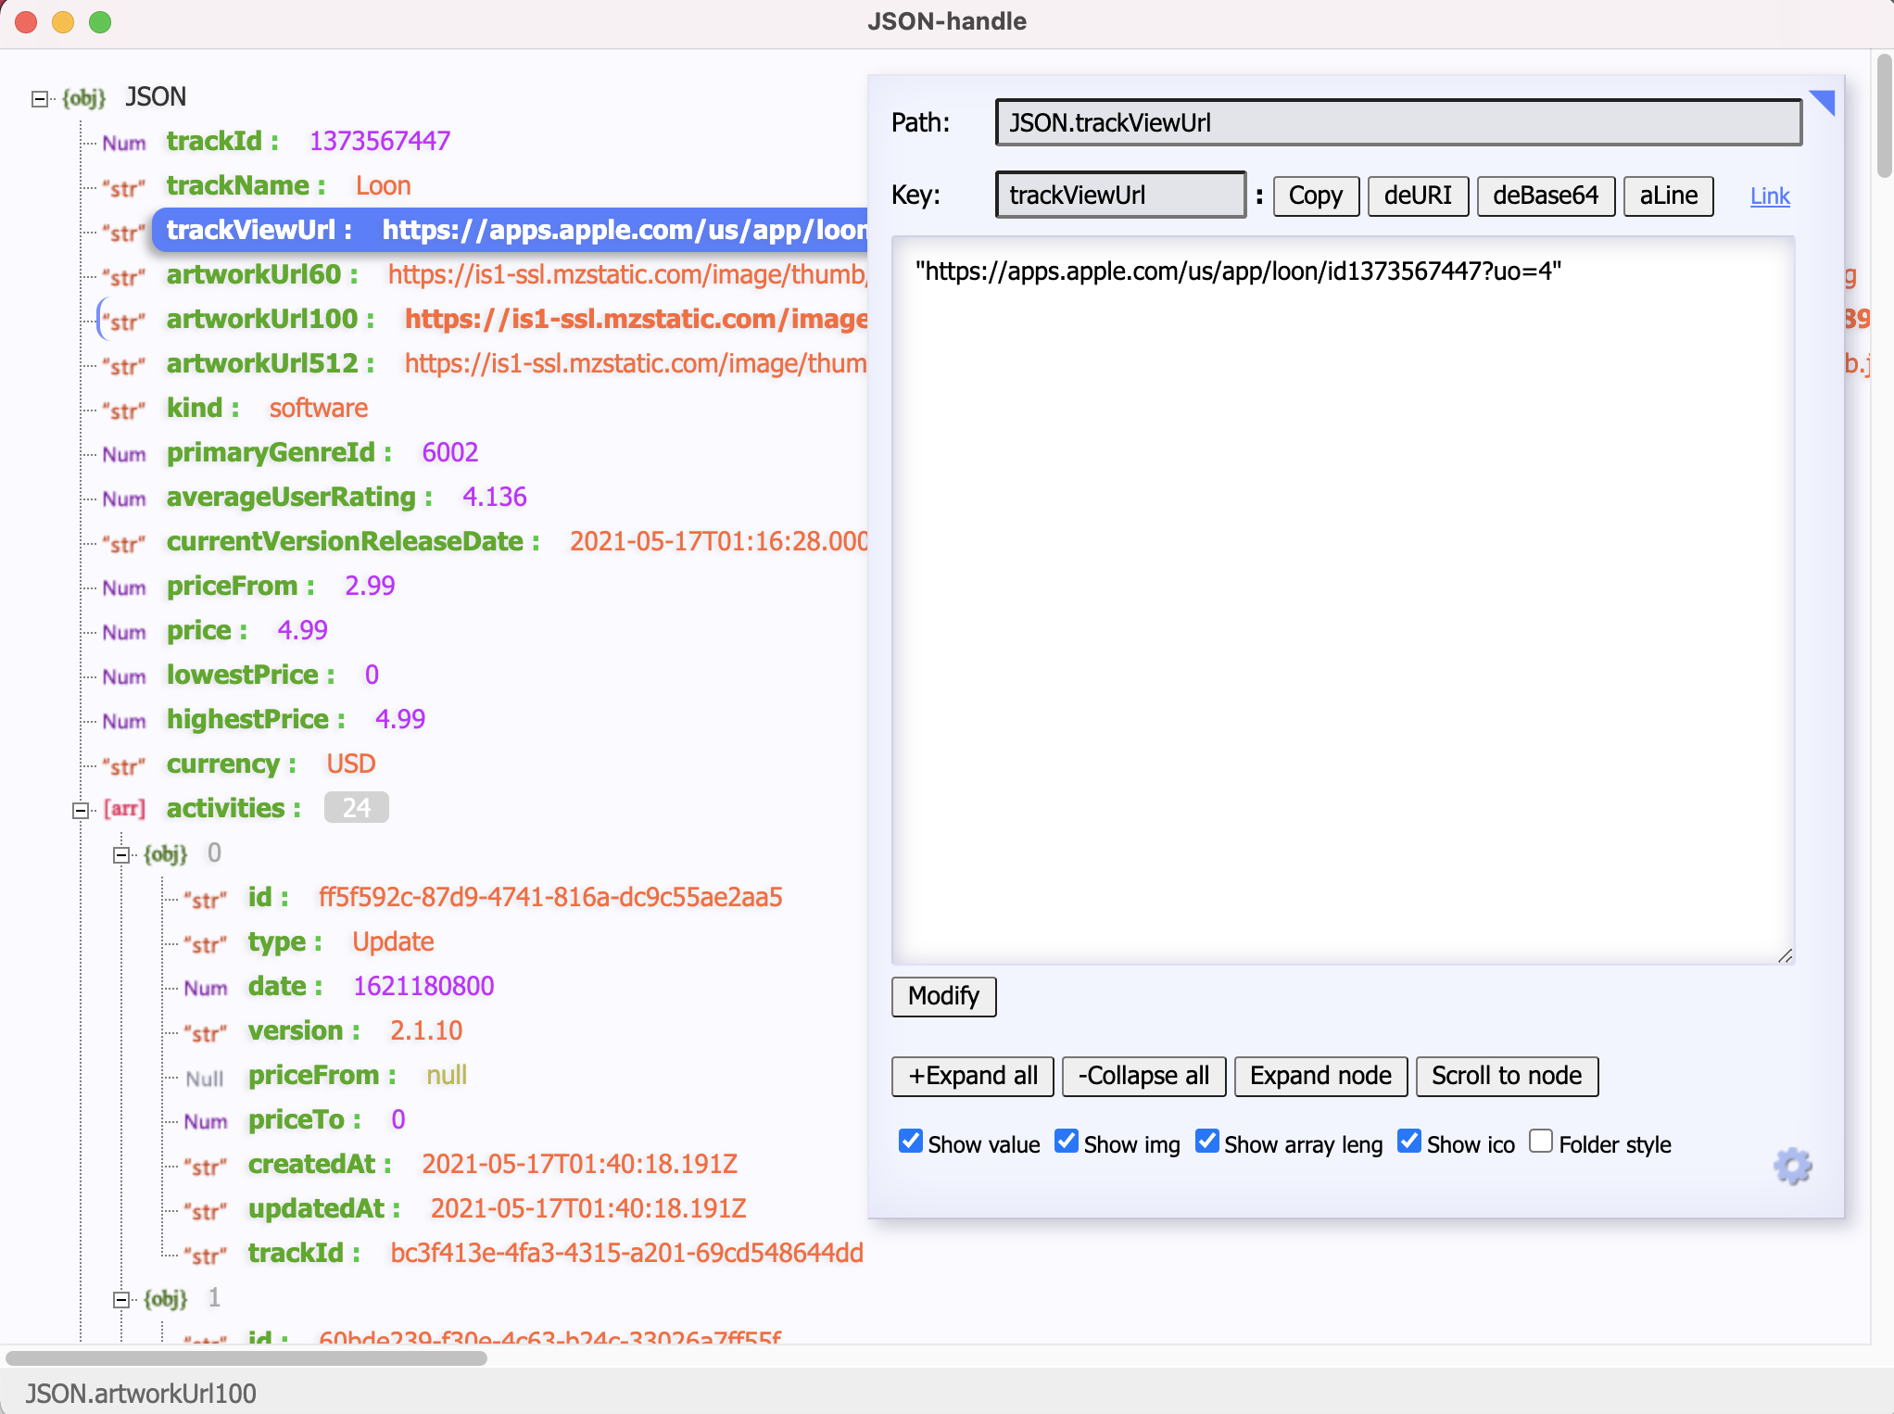Viewport: 1894px width, 1414px height.
Task: Select the trackId bc3f413e row
Action: point(555,1254)
